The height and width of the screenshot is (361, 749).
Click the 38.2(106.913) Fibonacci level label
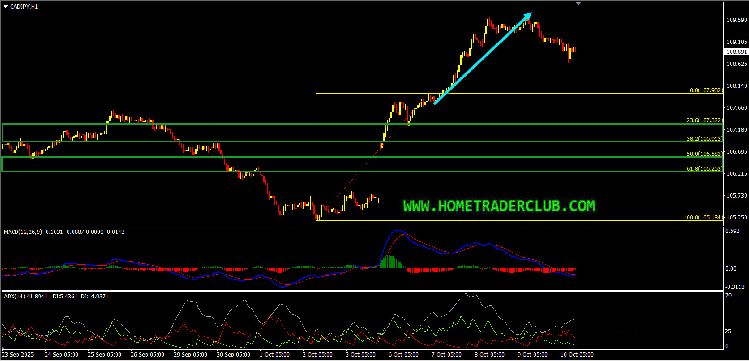[704, 139]
